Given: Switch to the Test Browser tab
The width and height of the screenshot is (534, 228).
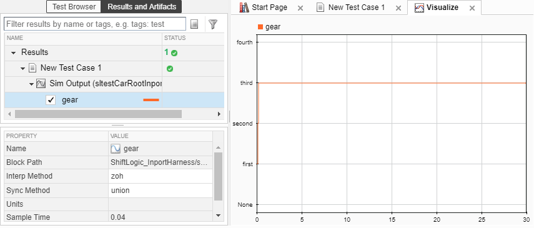Looking at the screenshot, I should 74,6.
